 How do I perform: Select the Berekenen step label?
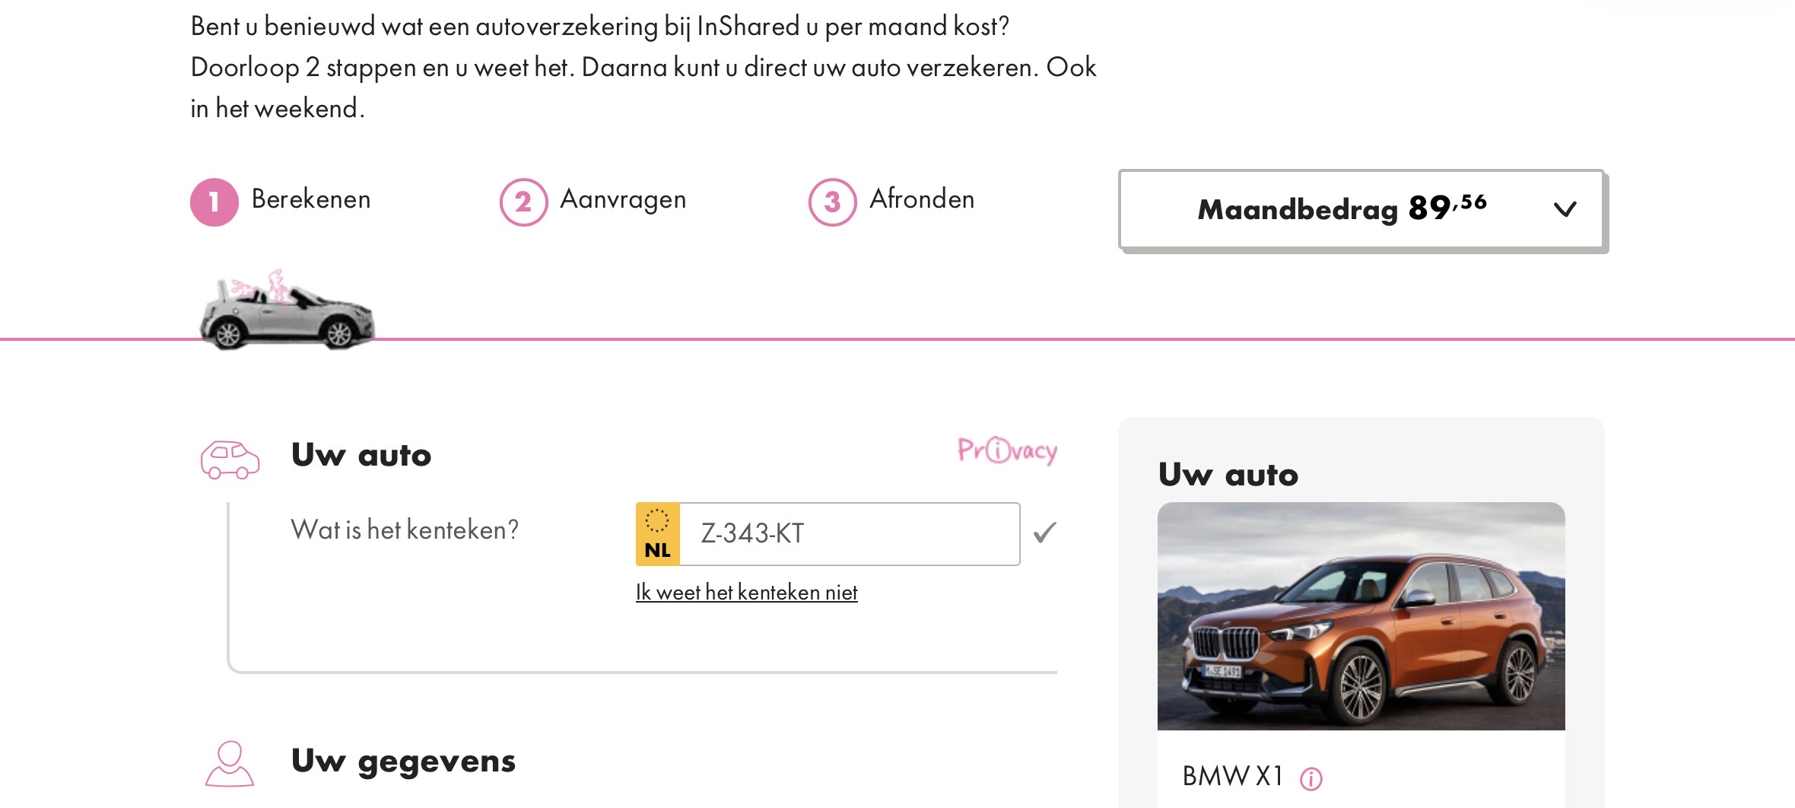pyautogui.click(x=310, y=199)
